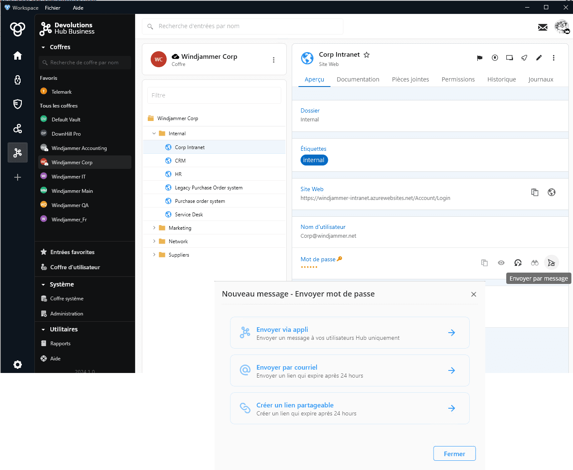This screenshot has width=573, height=470.
Task: Open website using the globe icon
Action: 552,192
